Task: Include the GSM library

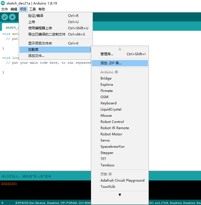Action: (x=120, y=97)
